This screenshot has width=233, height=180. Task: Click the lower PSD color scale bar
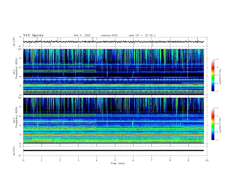(213, 124)
